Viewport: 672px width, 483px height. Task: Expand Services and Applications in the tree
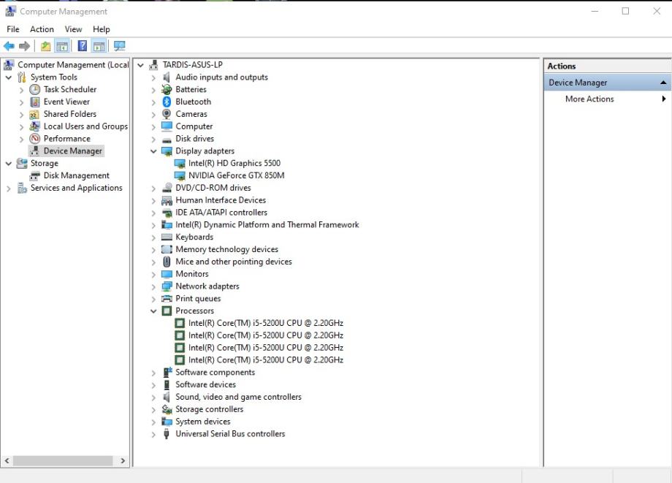coord(8,188)
